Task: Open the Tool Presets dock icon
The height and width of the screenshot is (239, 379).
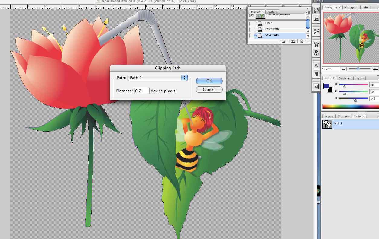Action: (x=316, y=31)
